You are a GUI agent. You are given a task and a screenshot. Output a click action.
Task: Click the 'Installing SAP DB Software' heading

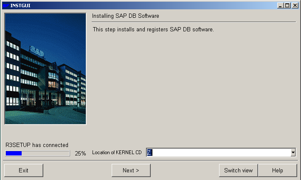tap(126, 16)
